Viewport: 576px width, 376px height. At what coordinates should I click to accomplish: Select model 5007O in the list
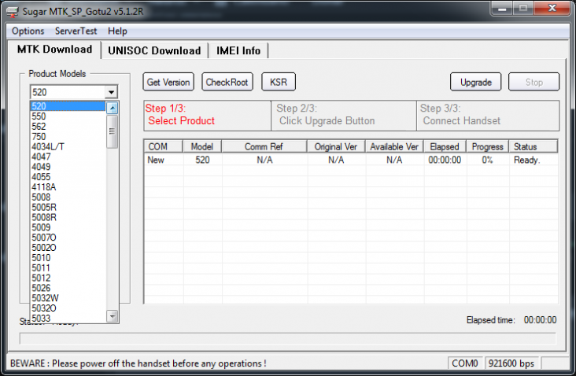(68, 238)
